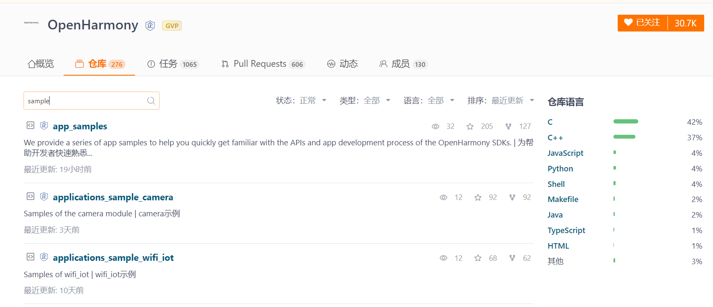Filter by C language

click(x=550, y=122)
